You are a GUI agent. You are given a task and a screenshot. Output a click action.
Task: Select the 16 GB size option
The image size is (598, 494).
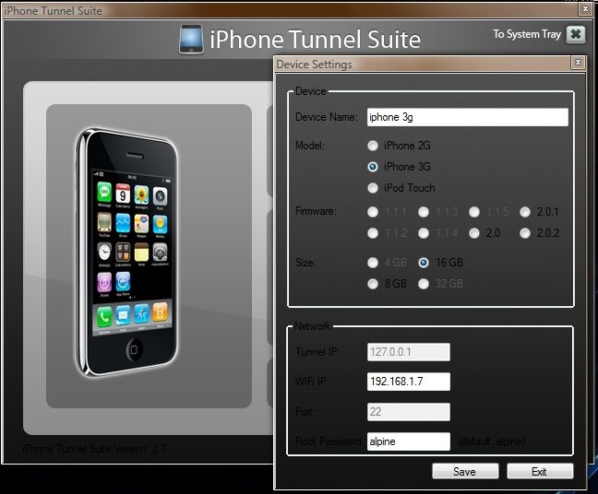424,263
